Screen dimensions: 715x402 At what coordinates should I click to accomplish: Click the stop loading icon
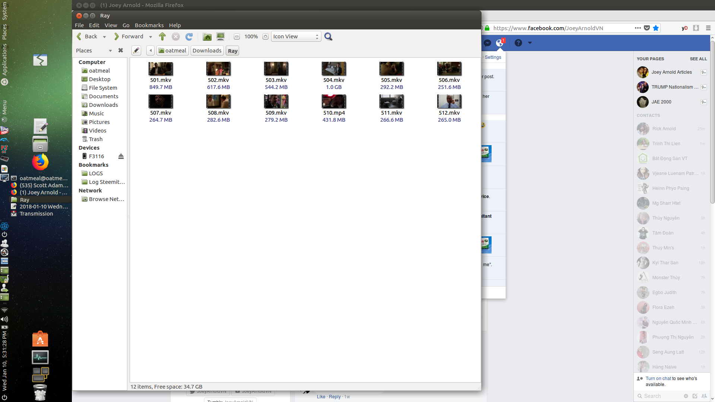pyautogui.click(x=176, y=36)
